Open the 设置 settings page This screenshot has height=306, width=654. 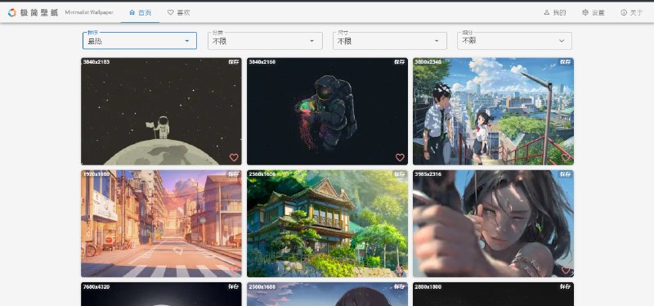(594, 12)
